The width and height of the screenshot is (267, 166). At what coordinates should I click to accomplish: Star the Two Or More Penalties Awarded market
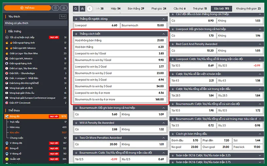pos(76,138)
